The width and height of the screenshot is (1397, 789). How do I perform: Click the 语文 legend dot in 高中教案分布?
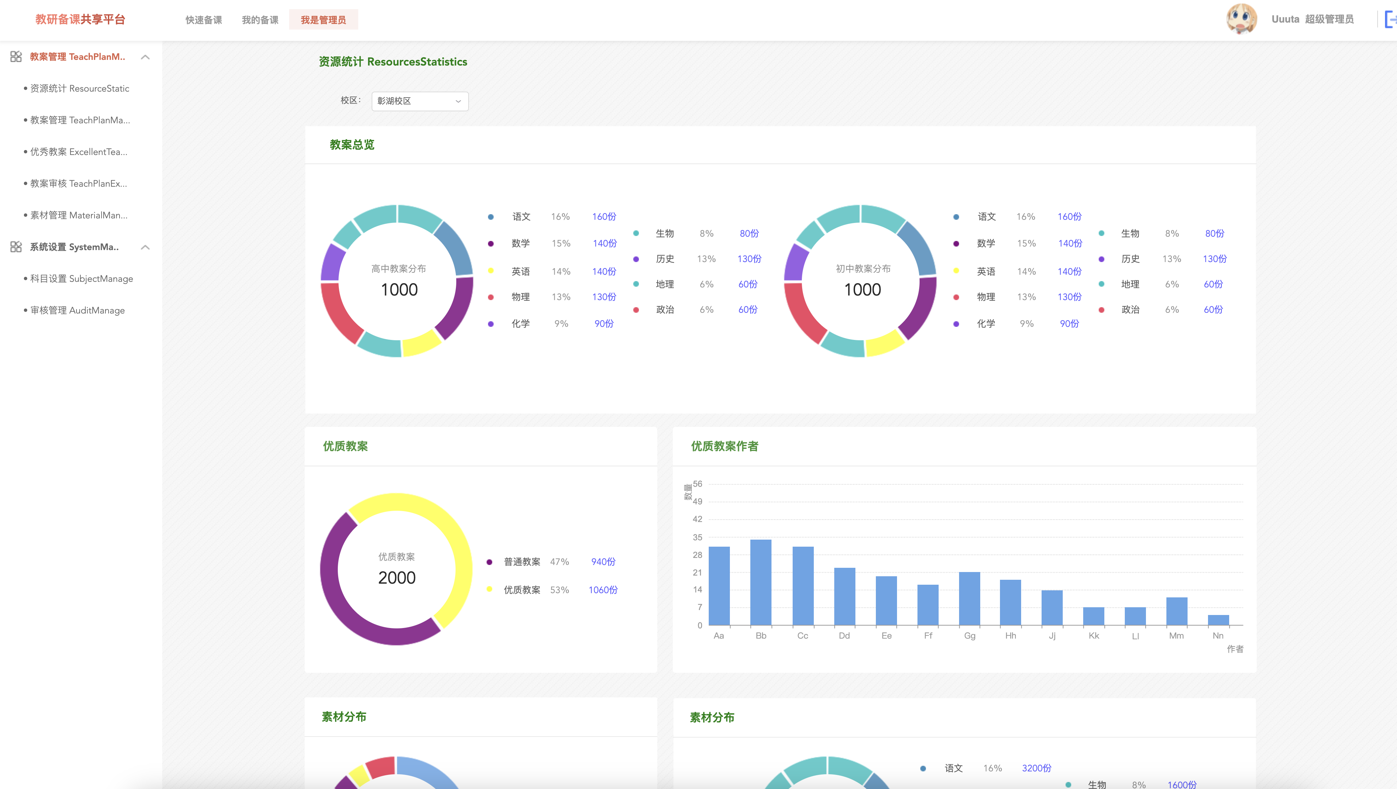coord(491,217)
